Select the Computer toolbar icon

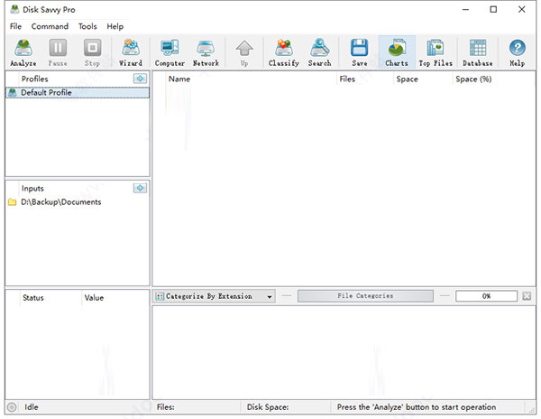pos(170,52)
